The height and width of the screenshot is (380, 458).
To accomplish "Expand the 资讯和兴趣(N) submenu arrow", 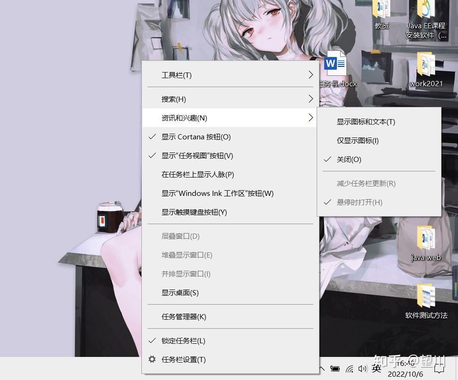I will pyautogui.click(x=311, y=118).
